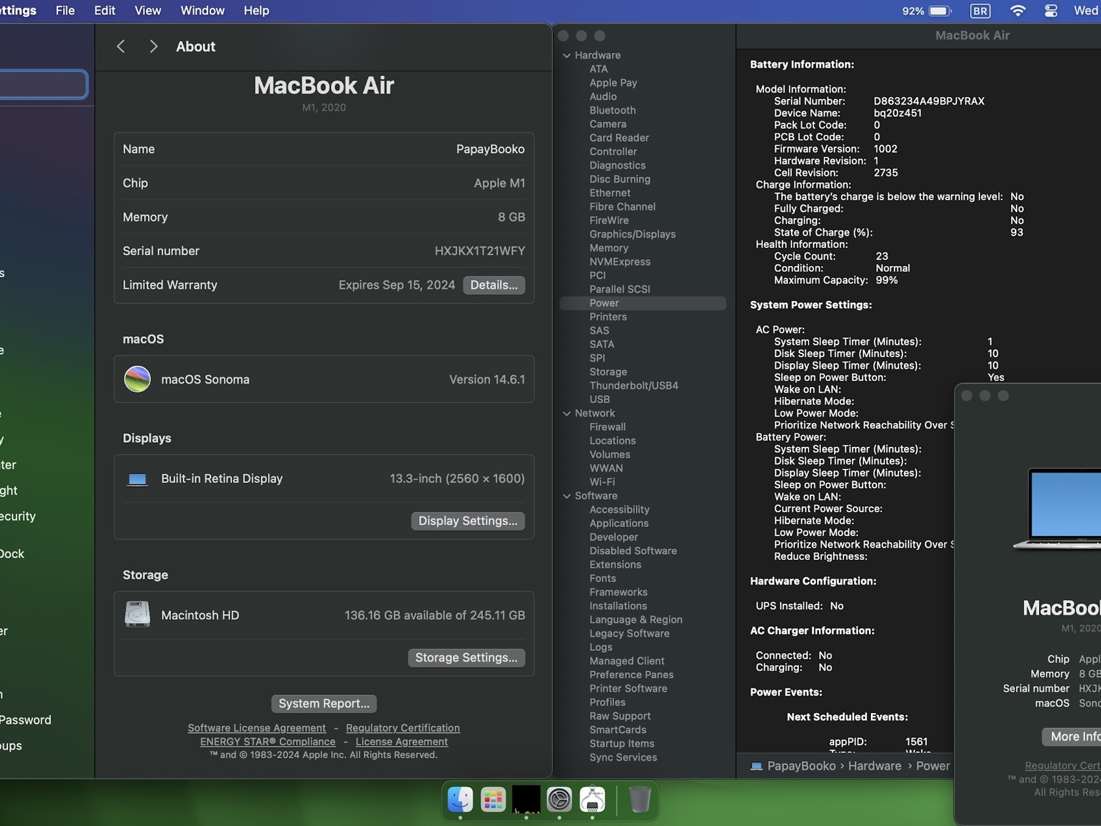The width and height of the screenshot is (1101, 826).
Task: Click the PapayBooko computer name value
Action: pos(490,149)
